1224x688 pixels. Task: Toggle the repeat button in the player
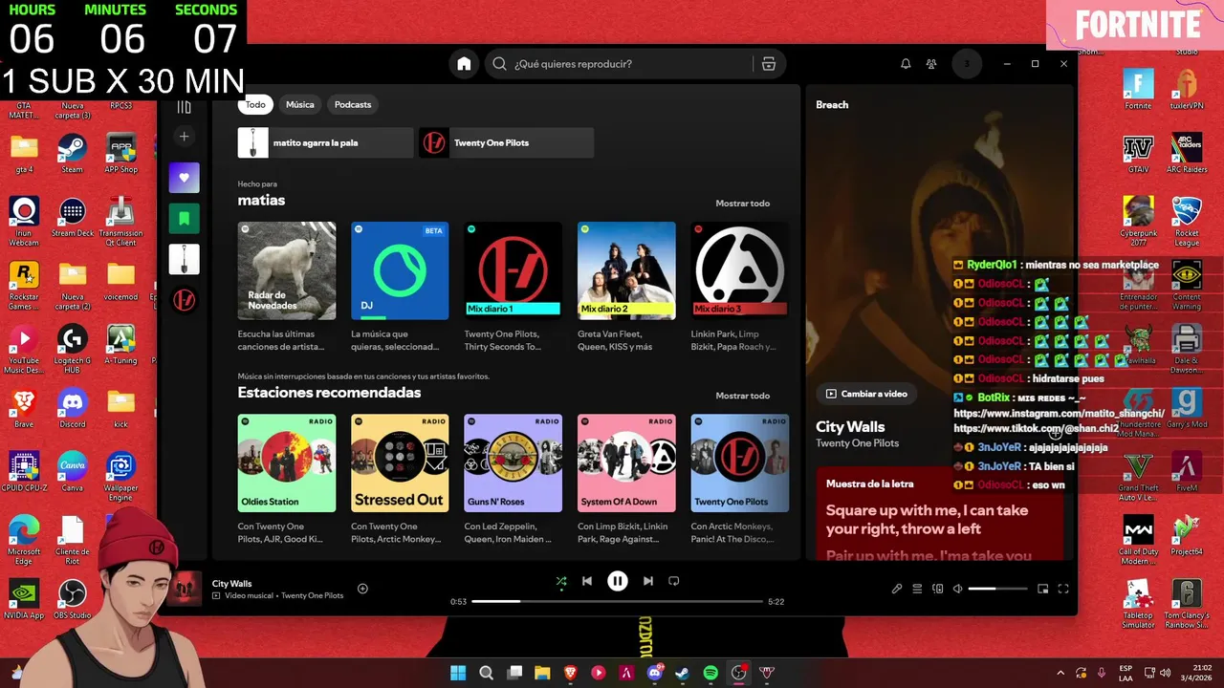[674, 581]
